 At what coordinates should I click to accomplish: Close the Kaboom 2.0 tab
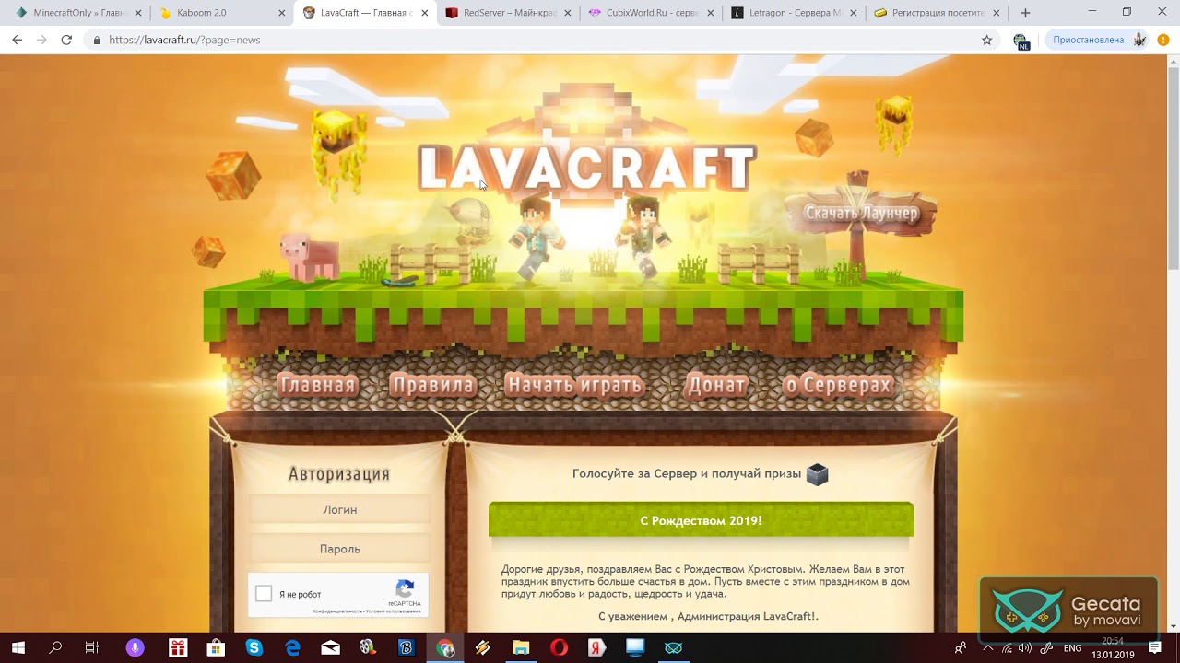282,13
